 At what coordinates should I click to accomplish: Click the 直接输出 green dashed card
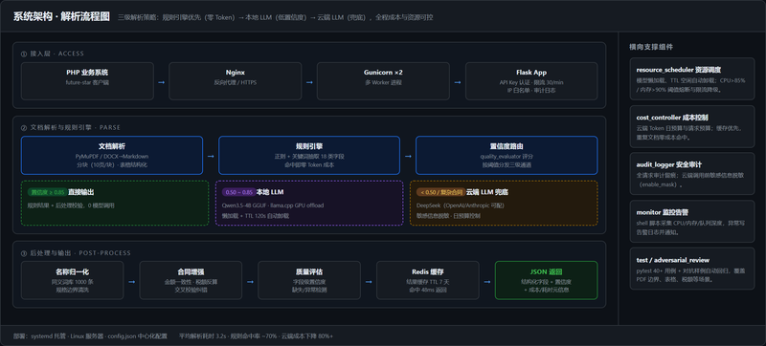(115, 203)
